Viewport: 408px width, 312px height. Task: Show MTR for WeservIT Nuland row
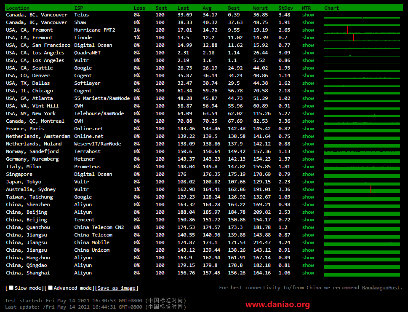308,144
